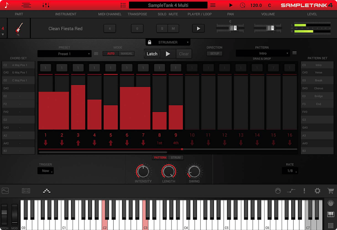Open the shopping cart store icon
The width and height of the screenshot is (337, 230).
[x=331, y=190]
